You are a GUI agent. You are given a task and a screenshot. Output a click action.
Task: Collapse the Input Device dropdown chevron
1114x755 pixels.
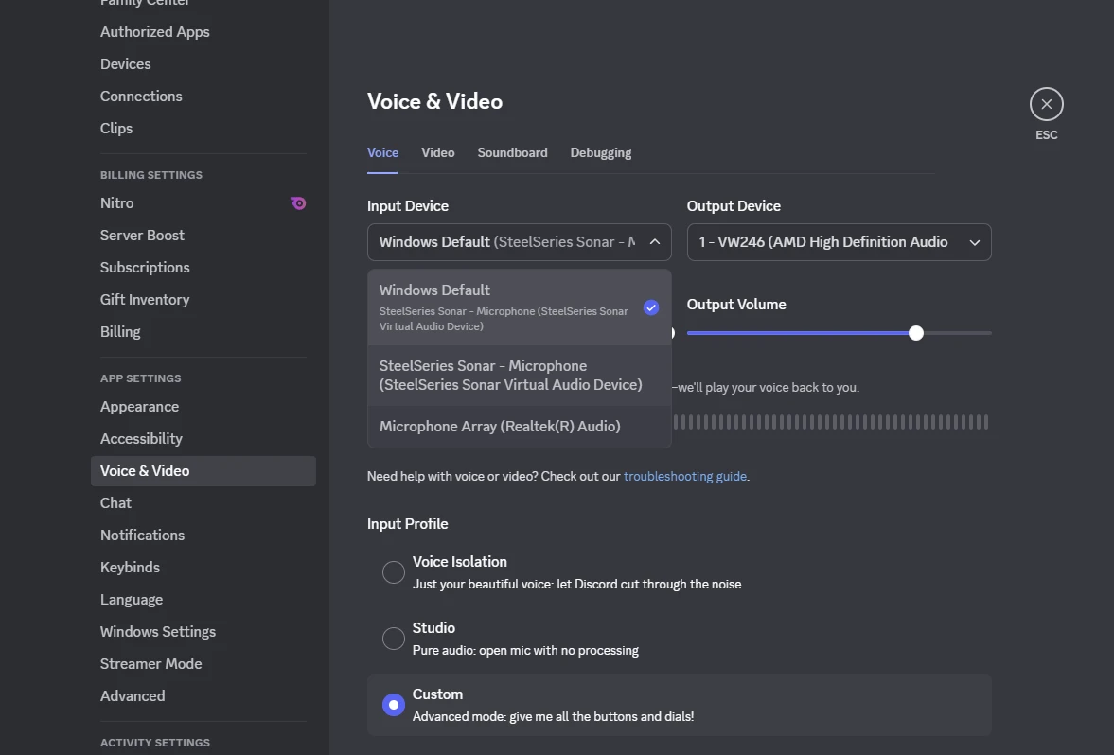pos(654,242)
